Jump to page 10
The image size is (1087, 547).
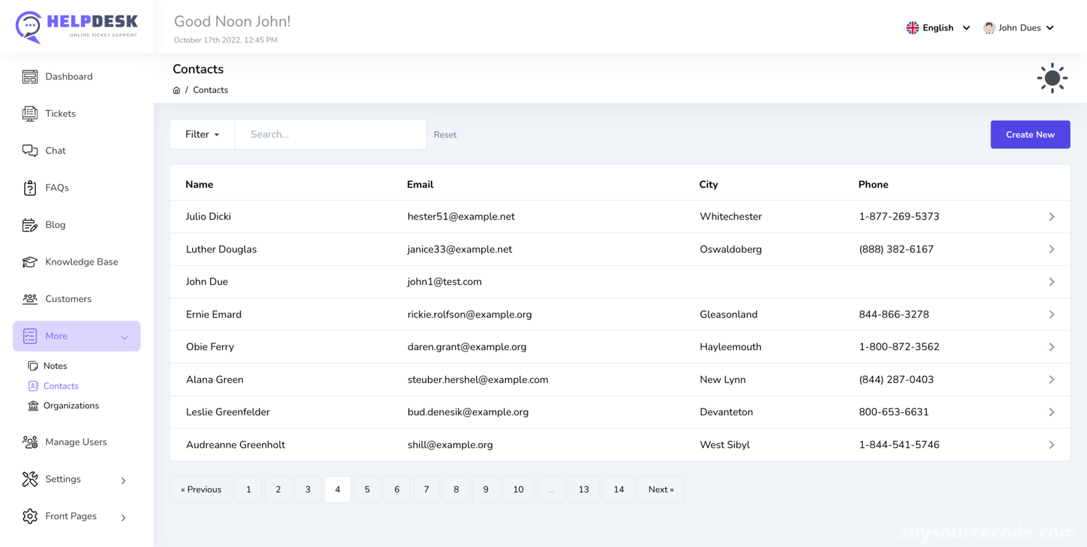coord(518,489)
